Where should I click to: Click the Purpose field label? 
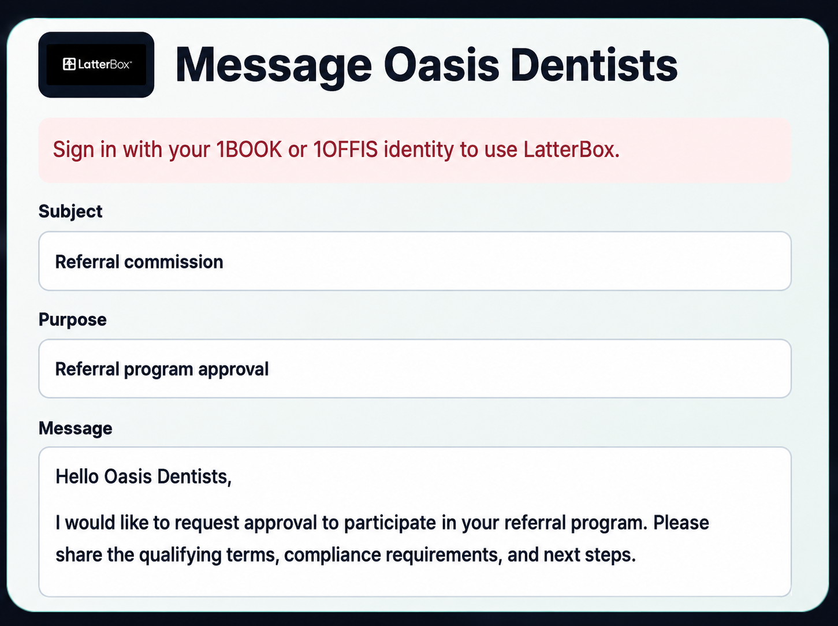(x=73, y=319)
